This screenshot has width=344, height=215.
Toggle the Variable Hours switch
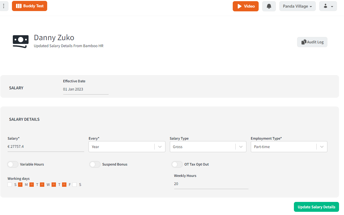13,164
